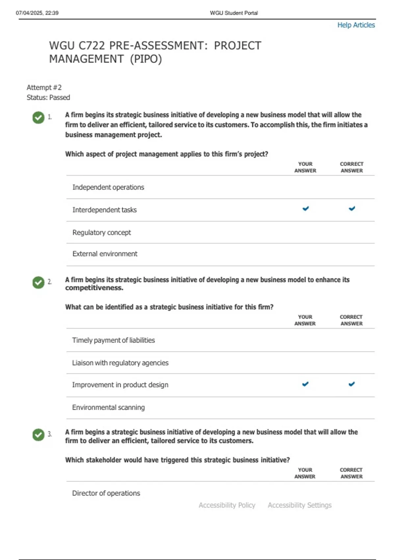Open the Accessibility Settings link
395x560 pixels.
tap(300, 505)
